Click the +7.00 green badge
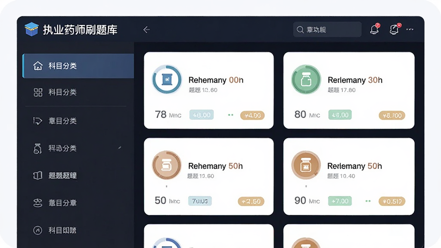Screen dimensions: 441x248 [x=340, y=201]
